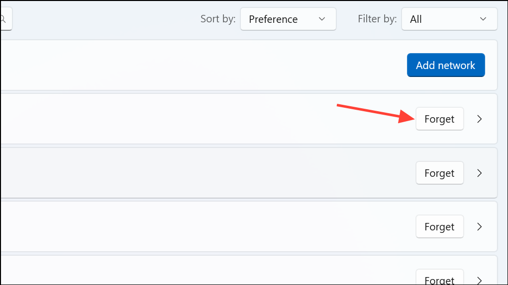Open the Sort by Preference dropdown
Image resolution: width=508 pixels, height=285 pixels.
point(288,19)
